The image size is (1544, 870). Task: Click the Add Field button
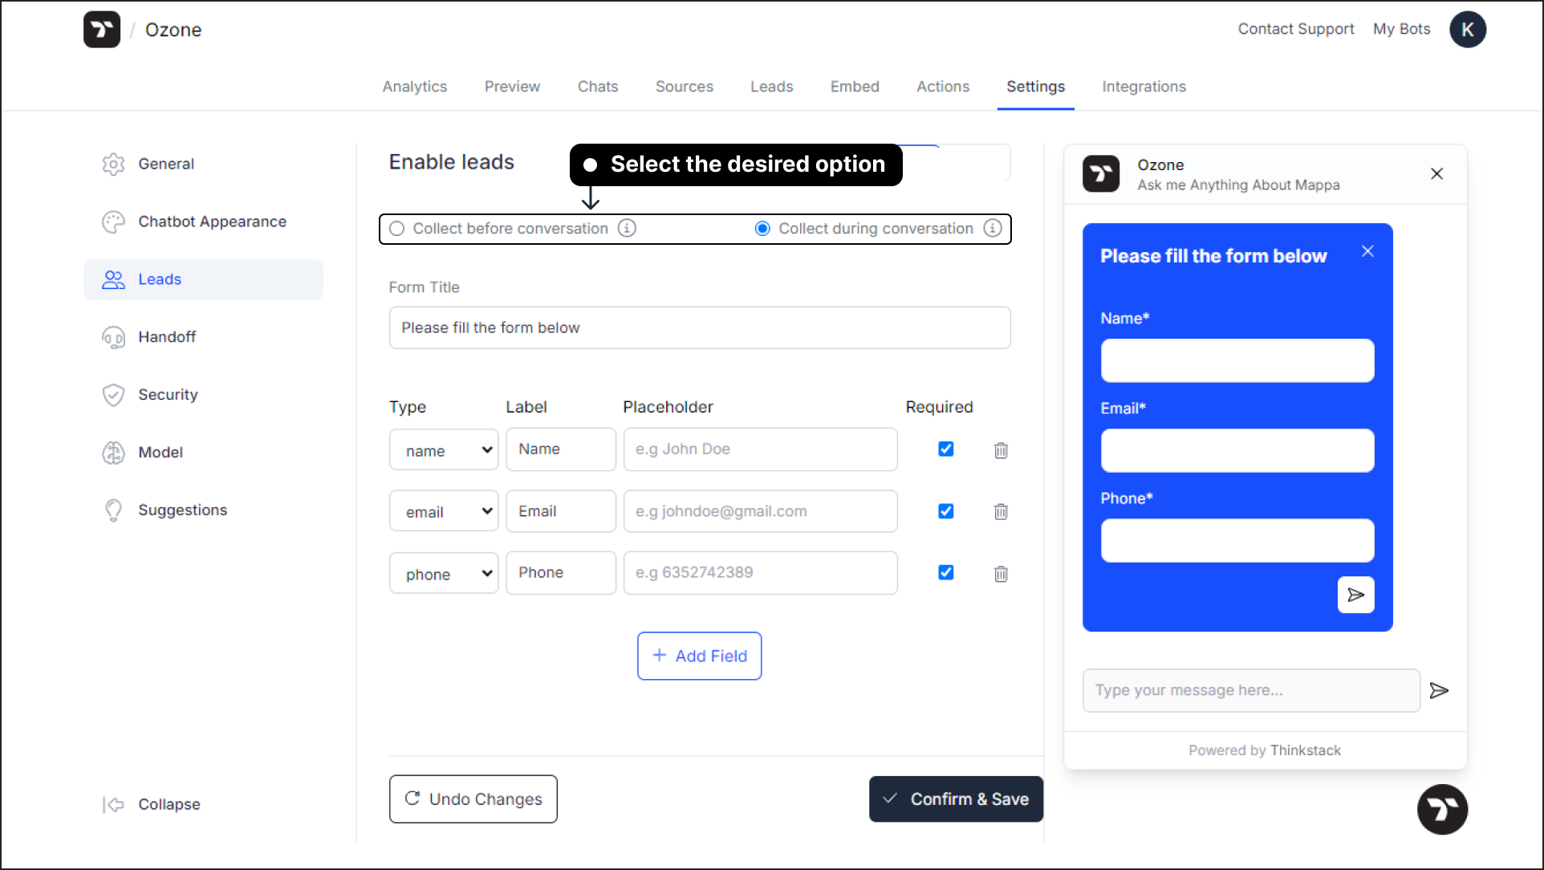[x=699, y=656]
